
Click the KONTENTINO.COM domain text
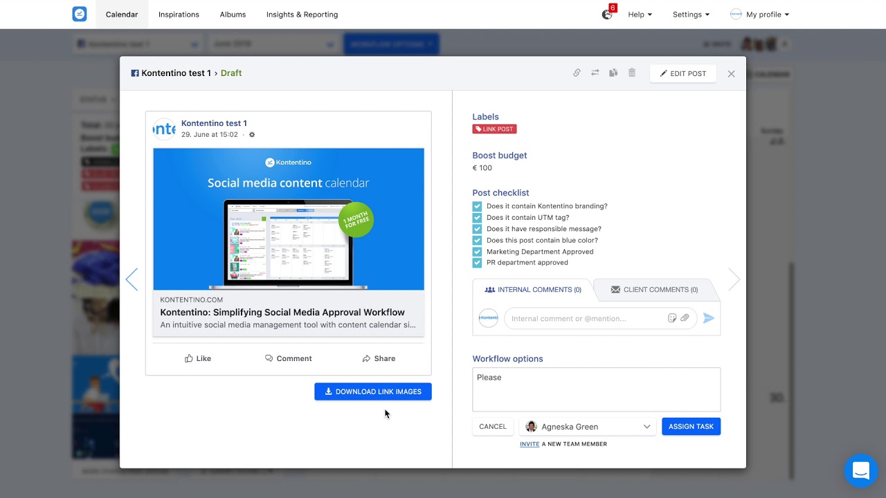192,300
